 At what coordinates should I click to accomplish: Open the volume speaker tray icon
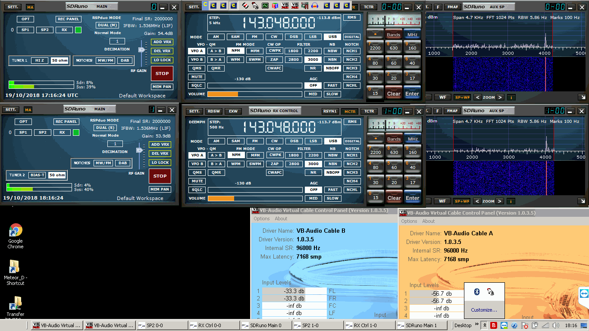(x=556, y=325)
